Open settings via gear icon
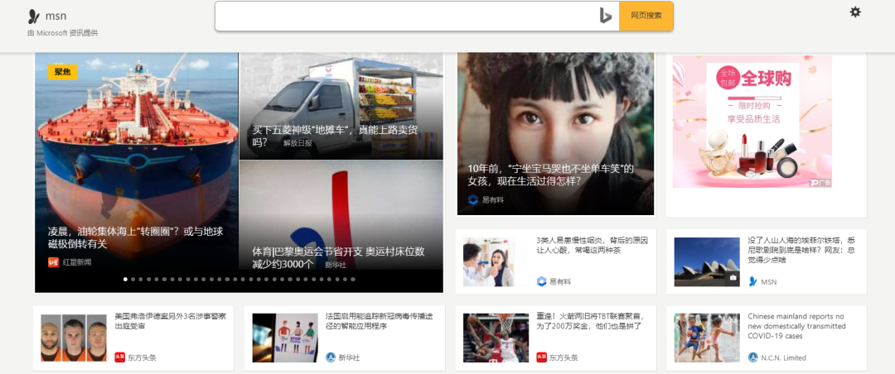Screen dimensions: 895x374 click(x=855, y=12)
